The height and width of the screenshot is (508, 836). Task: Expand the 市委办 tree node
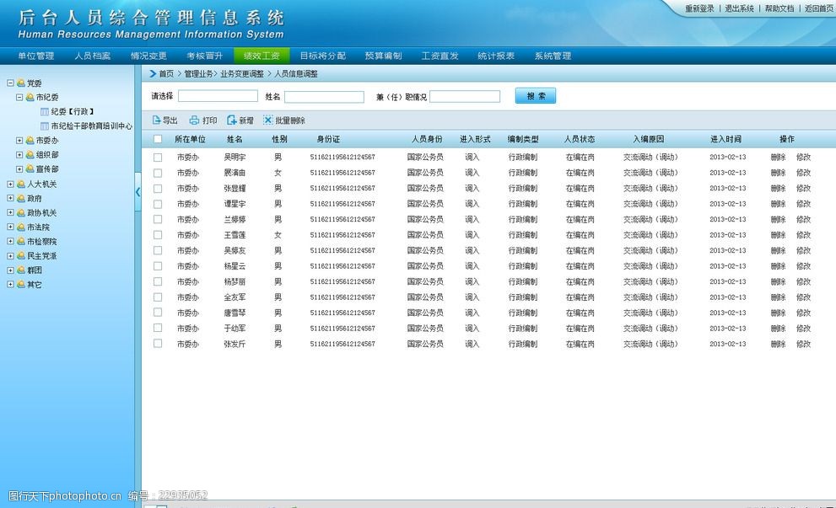[x=19, y=141]
